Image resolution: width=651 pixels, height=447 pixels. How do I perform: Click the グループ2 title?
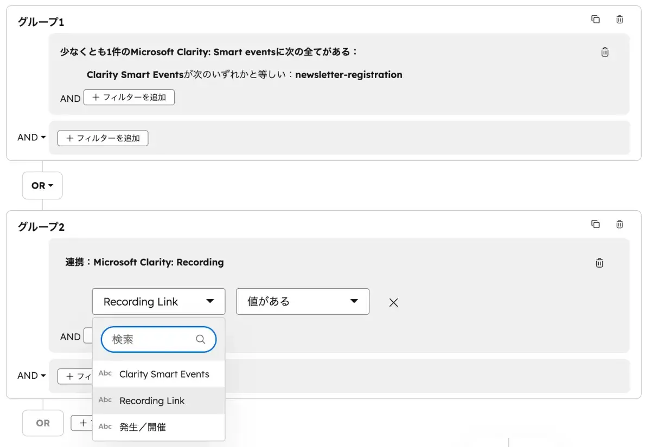pyautogui.click(x=41, y=226)
